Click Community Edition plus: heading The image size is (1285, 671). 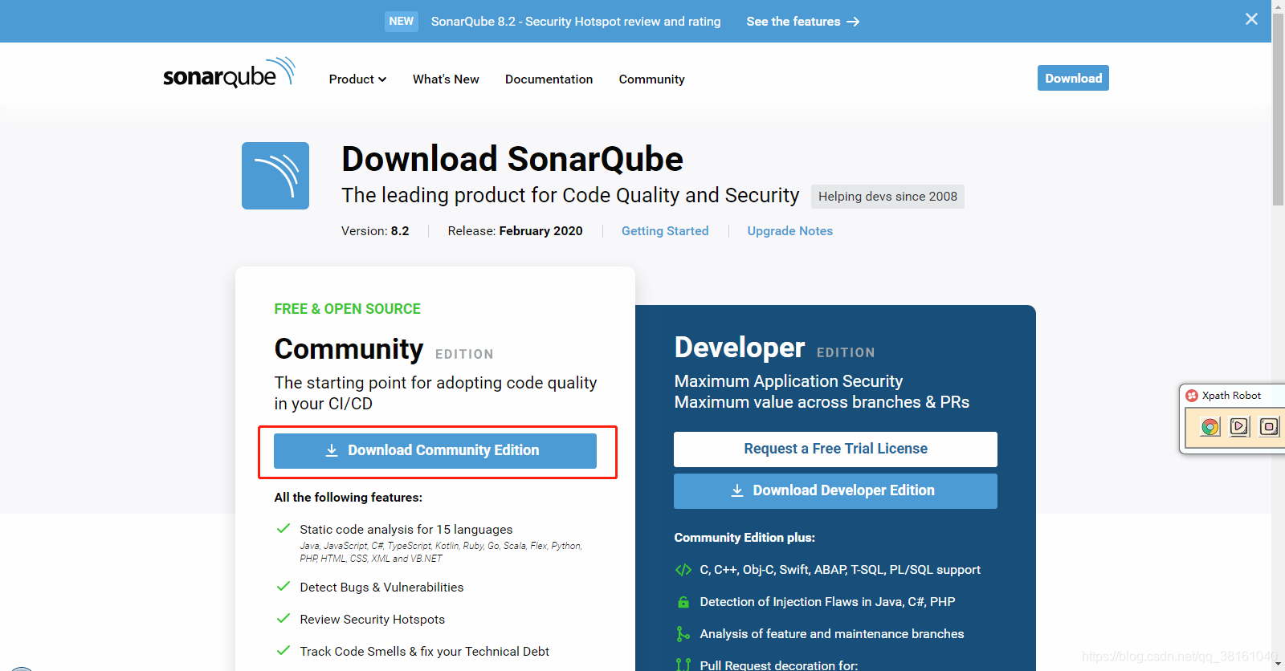pos(744,538)
